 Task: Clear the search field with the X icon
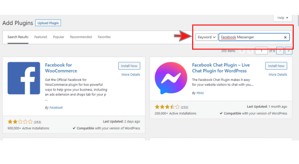(285, 37)
